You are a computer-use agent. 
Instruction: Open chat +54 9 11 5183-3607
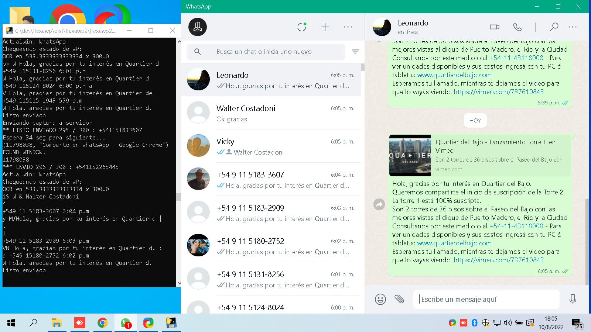271,179
